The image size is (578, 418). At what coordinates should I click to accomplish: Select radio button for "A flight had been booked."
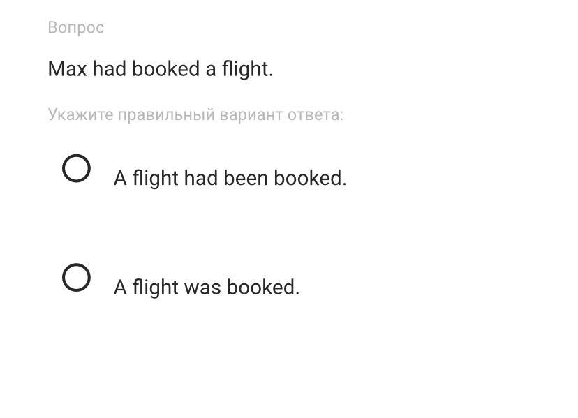tap(76, 168)
